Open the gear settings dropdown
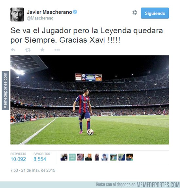The width and height of the screenshot is (180, 188). click(135, 12)
